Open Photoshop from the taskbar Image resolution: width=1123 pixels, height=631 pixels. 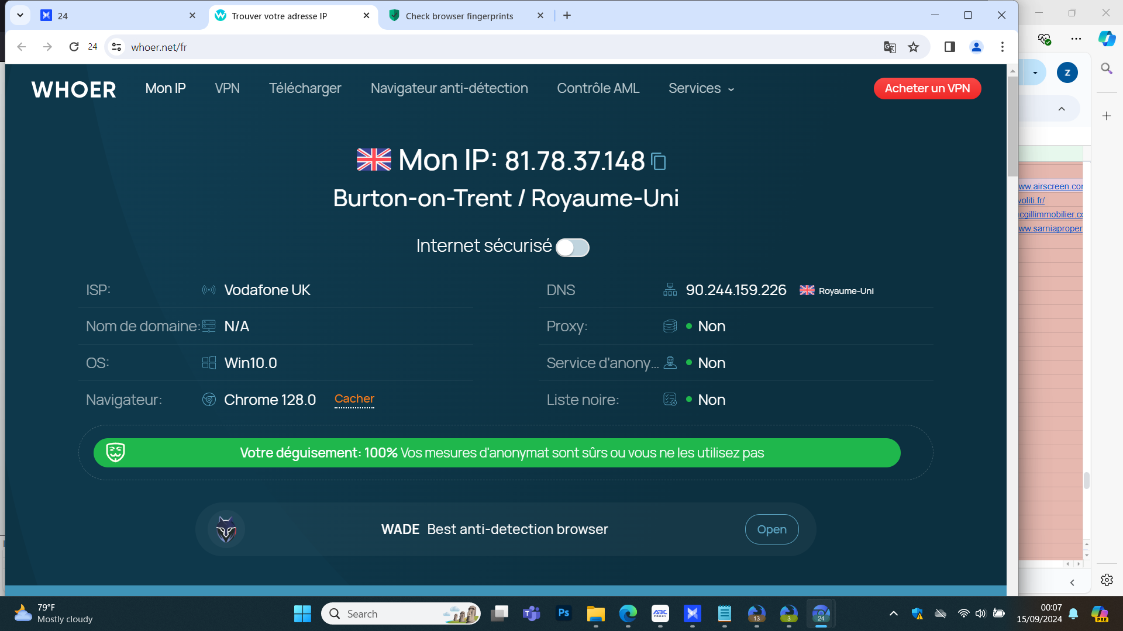tap(563, 613)
